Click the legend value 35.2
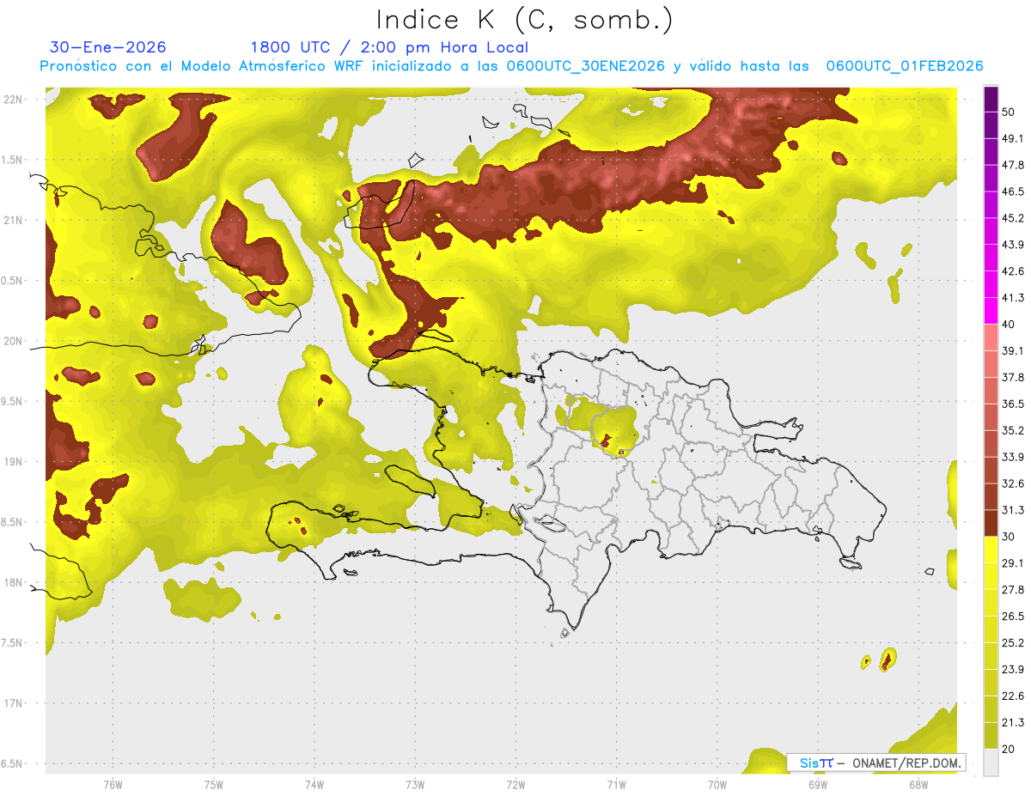This screenshot has width=1031, height=796. [x=1012, y=430]
